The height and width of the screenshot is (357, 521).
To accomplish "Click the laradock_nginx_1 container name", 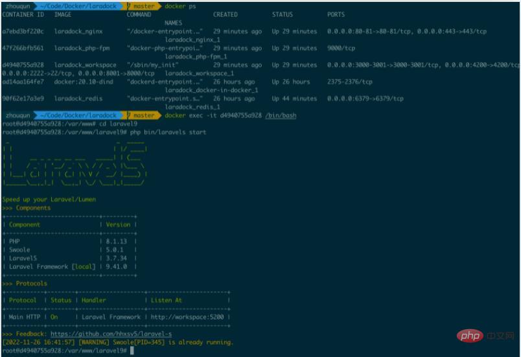I will coord(192,40).
